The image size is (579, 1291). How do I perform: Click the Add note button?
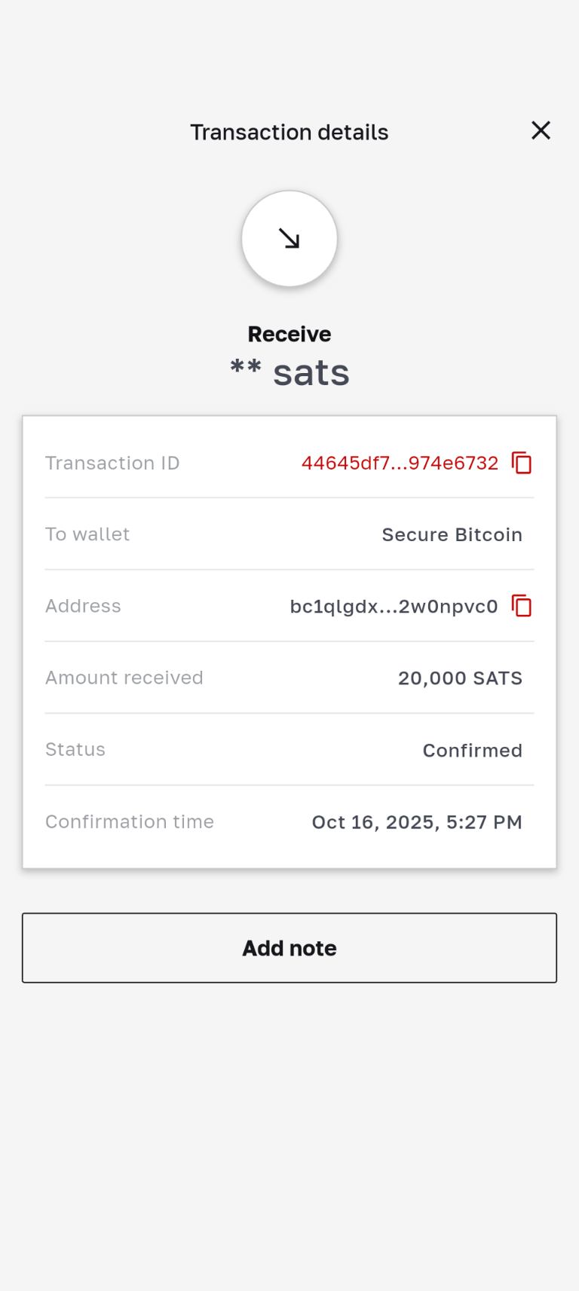coord(289,948)
